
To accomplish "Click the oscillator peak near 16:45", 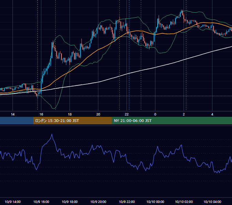I will pyautogui.click(x=52, y=134).
